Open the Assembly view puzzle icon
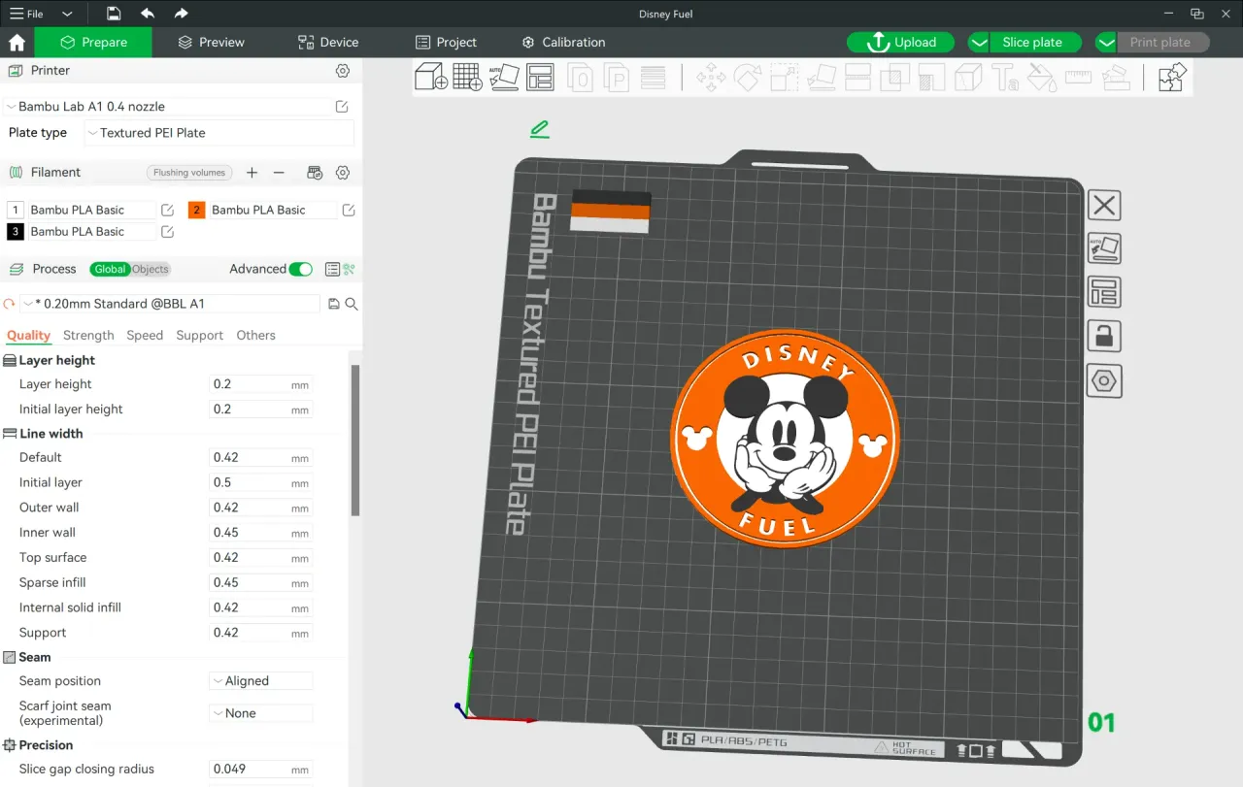1243x787 pixels. tap(1172, 77)
